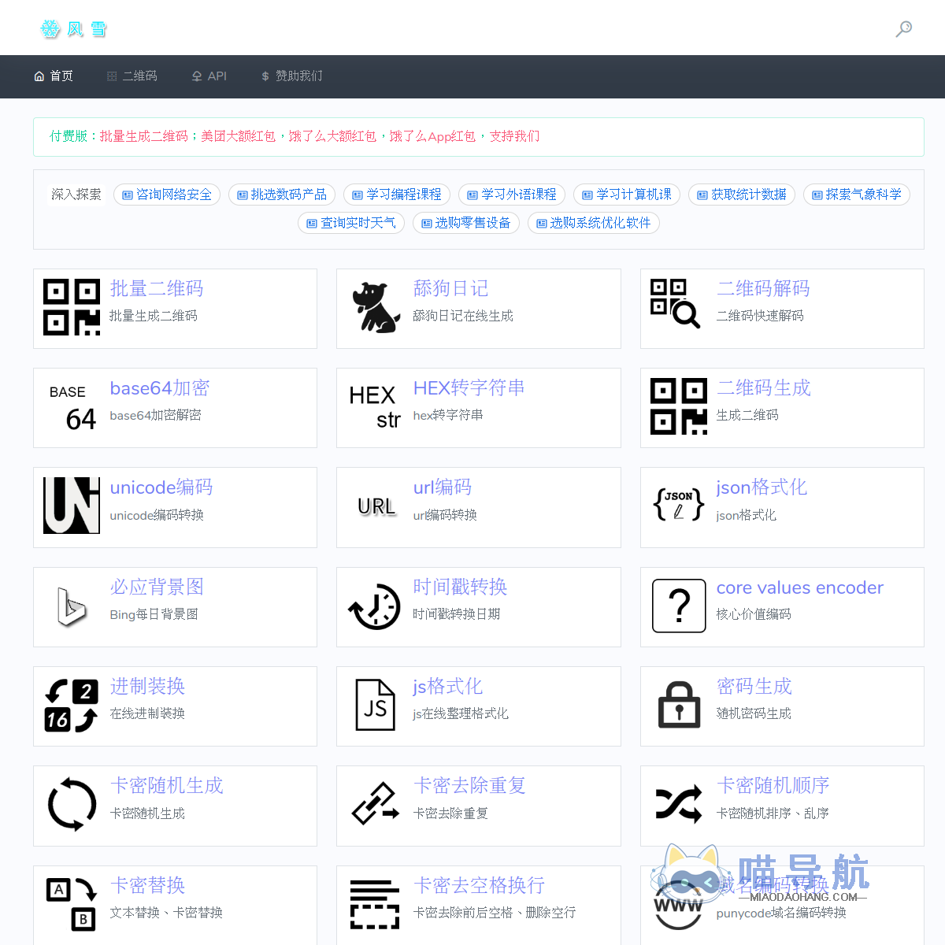Open the 风雪 site logo

click(73, 29)
